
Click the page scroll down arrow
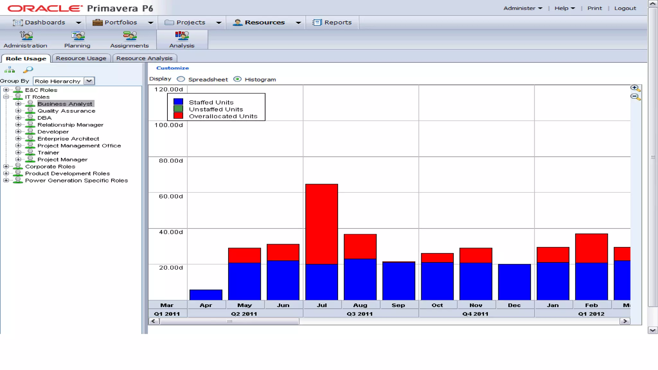(653, 330)
